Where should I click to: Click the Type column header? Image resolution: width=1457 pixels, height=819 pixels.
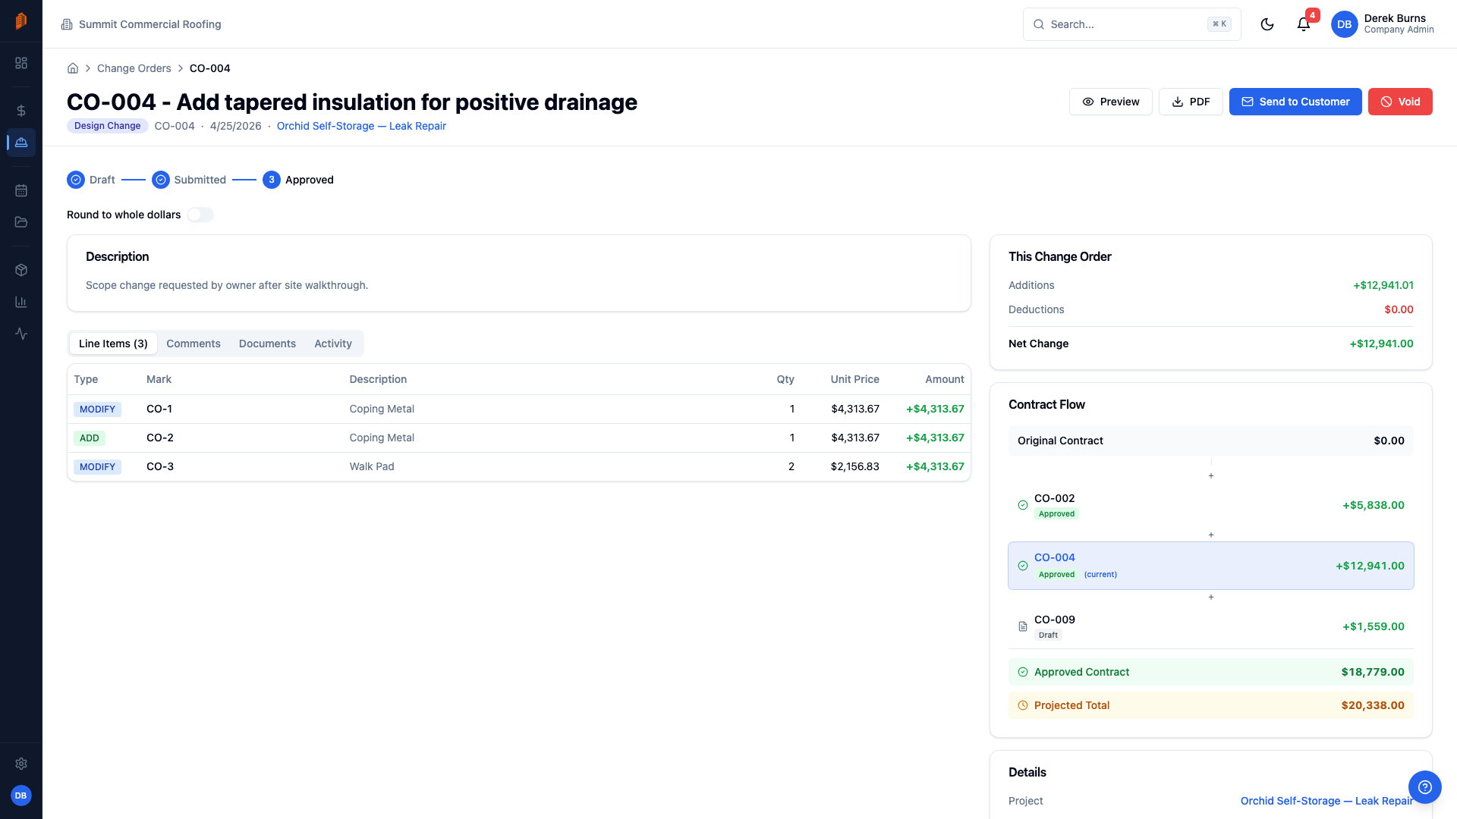[x=86, y=379]
